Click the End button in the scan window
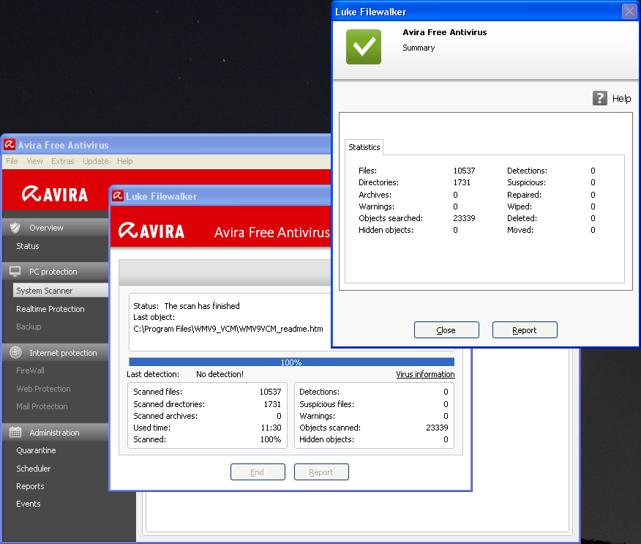 [x=258, y=472]
